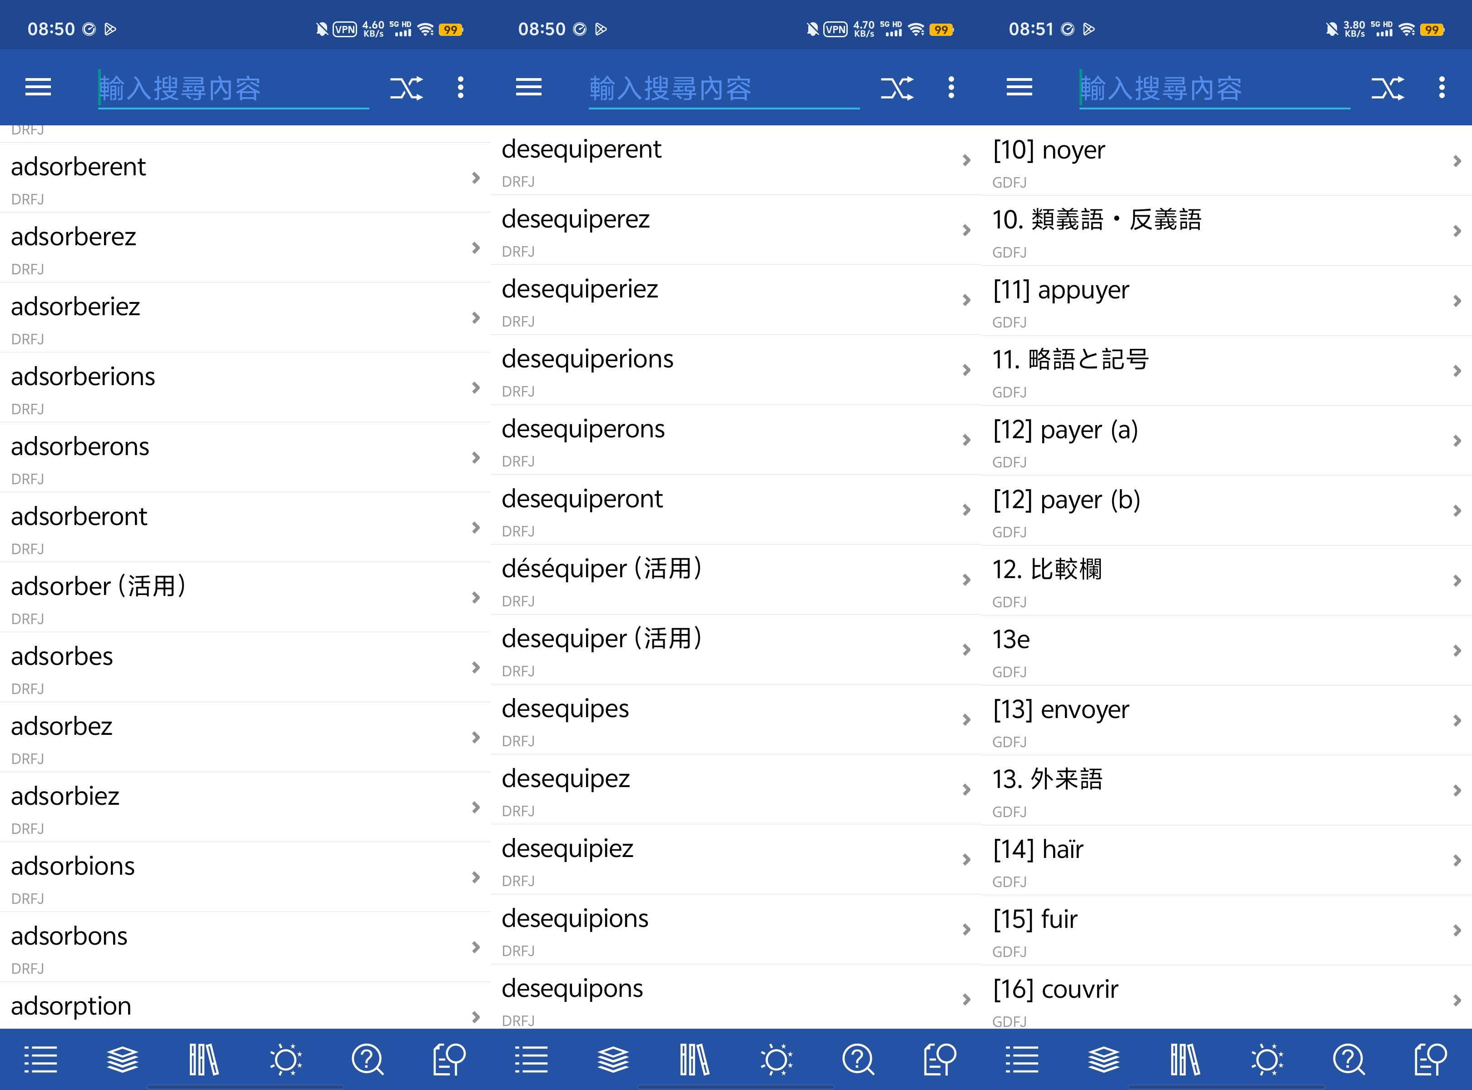Open the [14] haïr entry

[x=1227, y=860]
